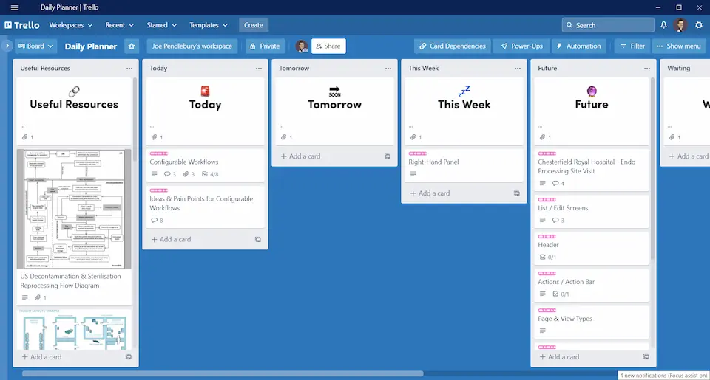Open the settings gear icon

(x=699, y=25)
